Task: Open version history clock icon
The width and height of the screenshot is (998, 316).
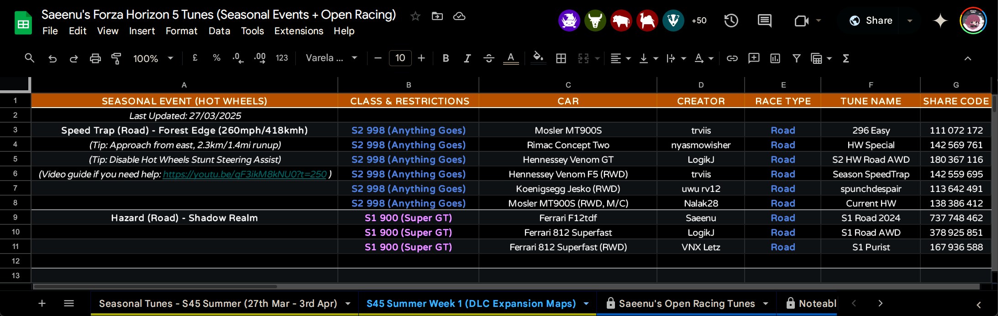Action: [x=731, y=21]
